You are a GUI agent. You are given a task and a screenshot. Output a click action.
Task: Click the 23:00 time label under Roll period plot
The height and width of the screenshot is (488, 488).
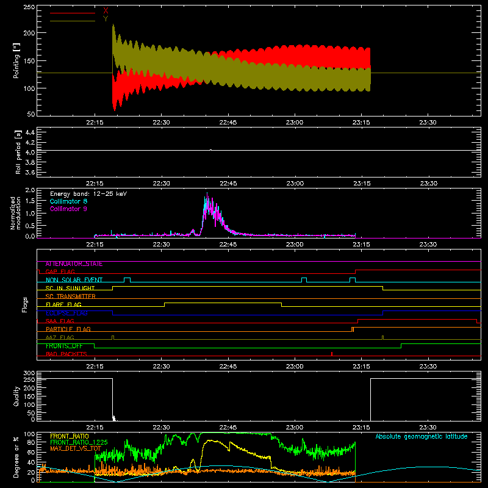click(x=295, y=184)
